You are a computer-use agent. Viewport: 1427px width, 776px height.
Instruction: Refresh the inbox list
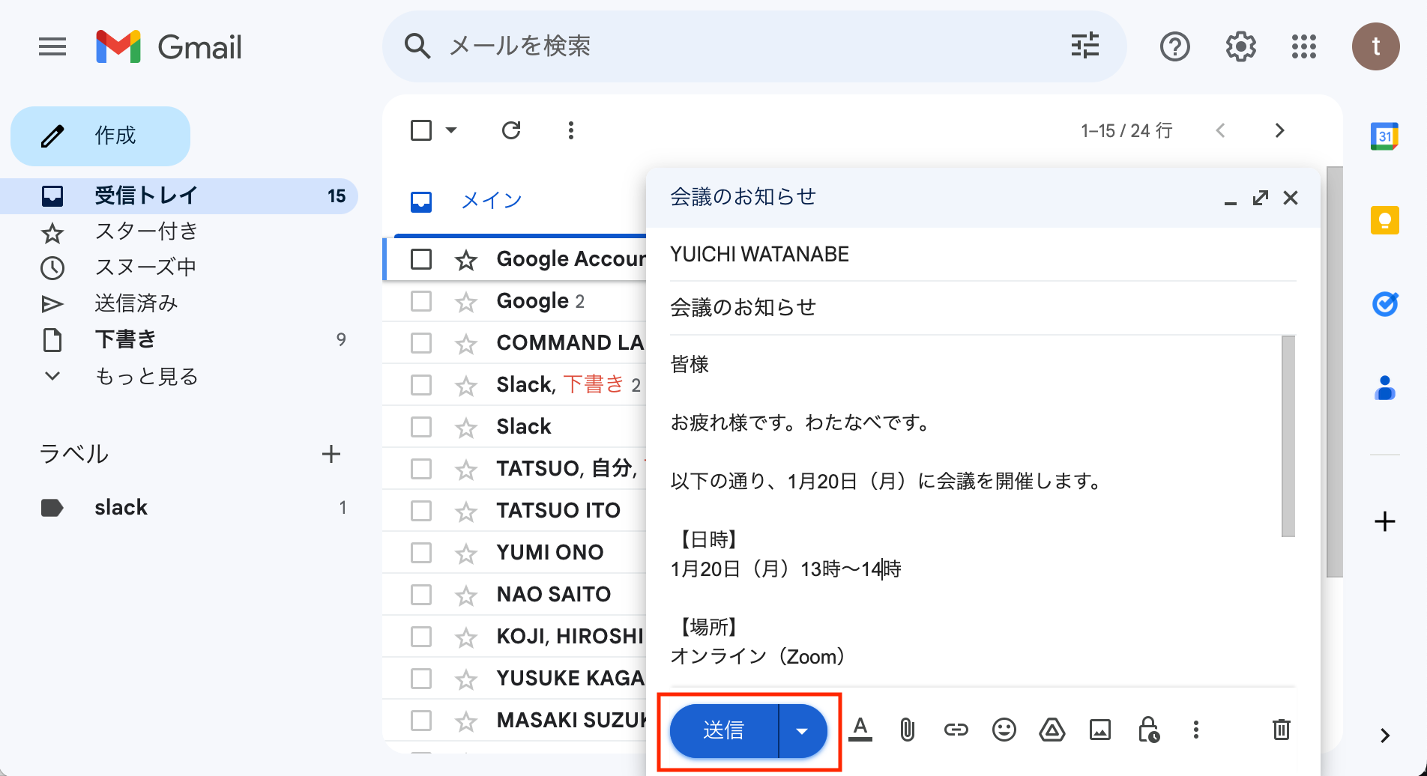[511, 130]
